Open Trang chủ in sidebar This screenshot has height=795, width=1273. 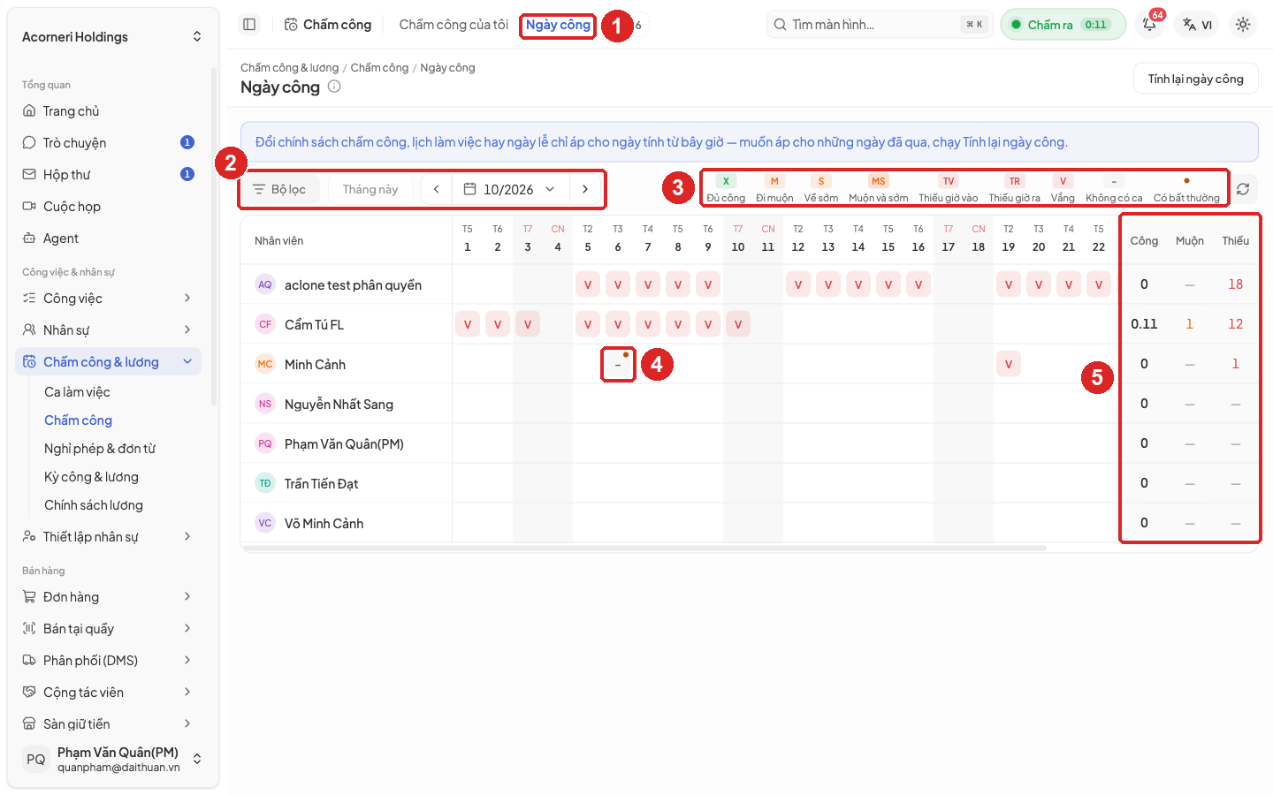(x=108, y=111)
